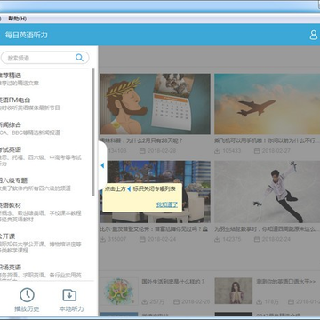Image resolution: width=320 pixels, height=320 pixels.
Task: Click download icon beside 142375
Action: [217, 239]
